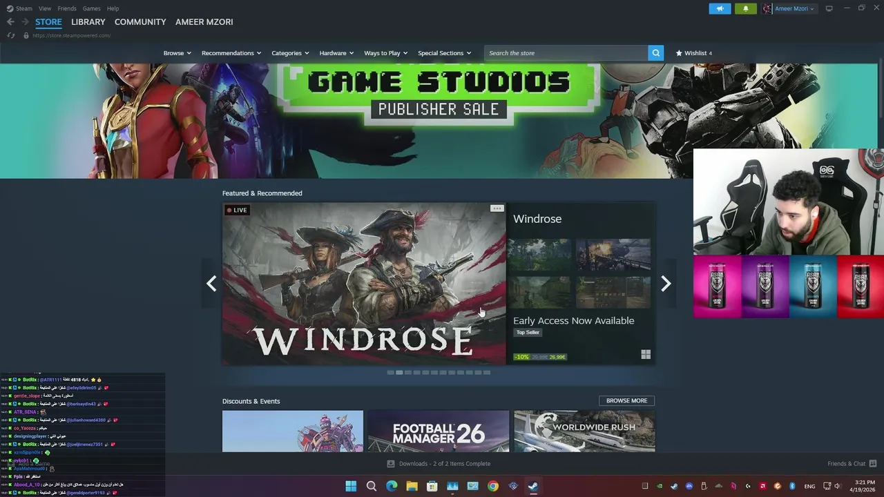
Task: Select the second carousel page dot
Action: 399,372
